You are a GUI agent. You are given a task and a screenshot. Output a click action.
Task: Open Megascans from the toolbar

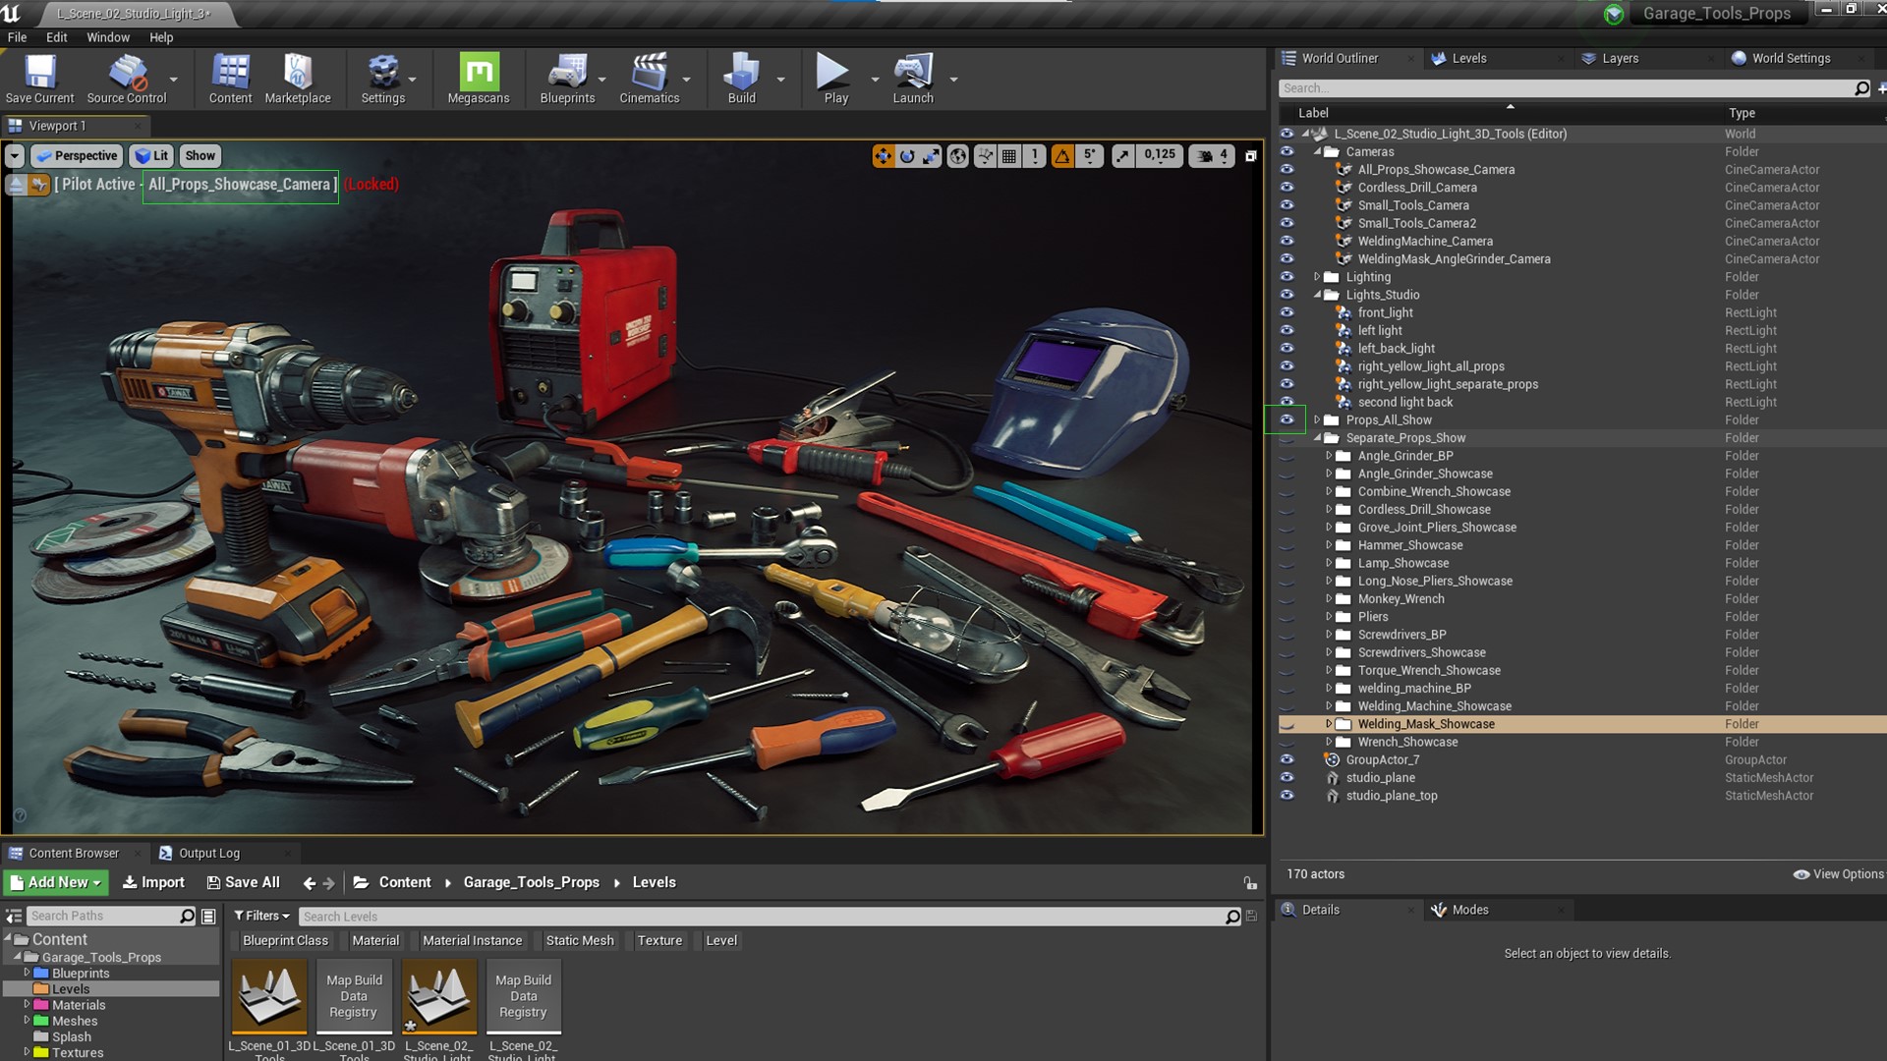coord(479,79)
